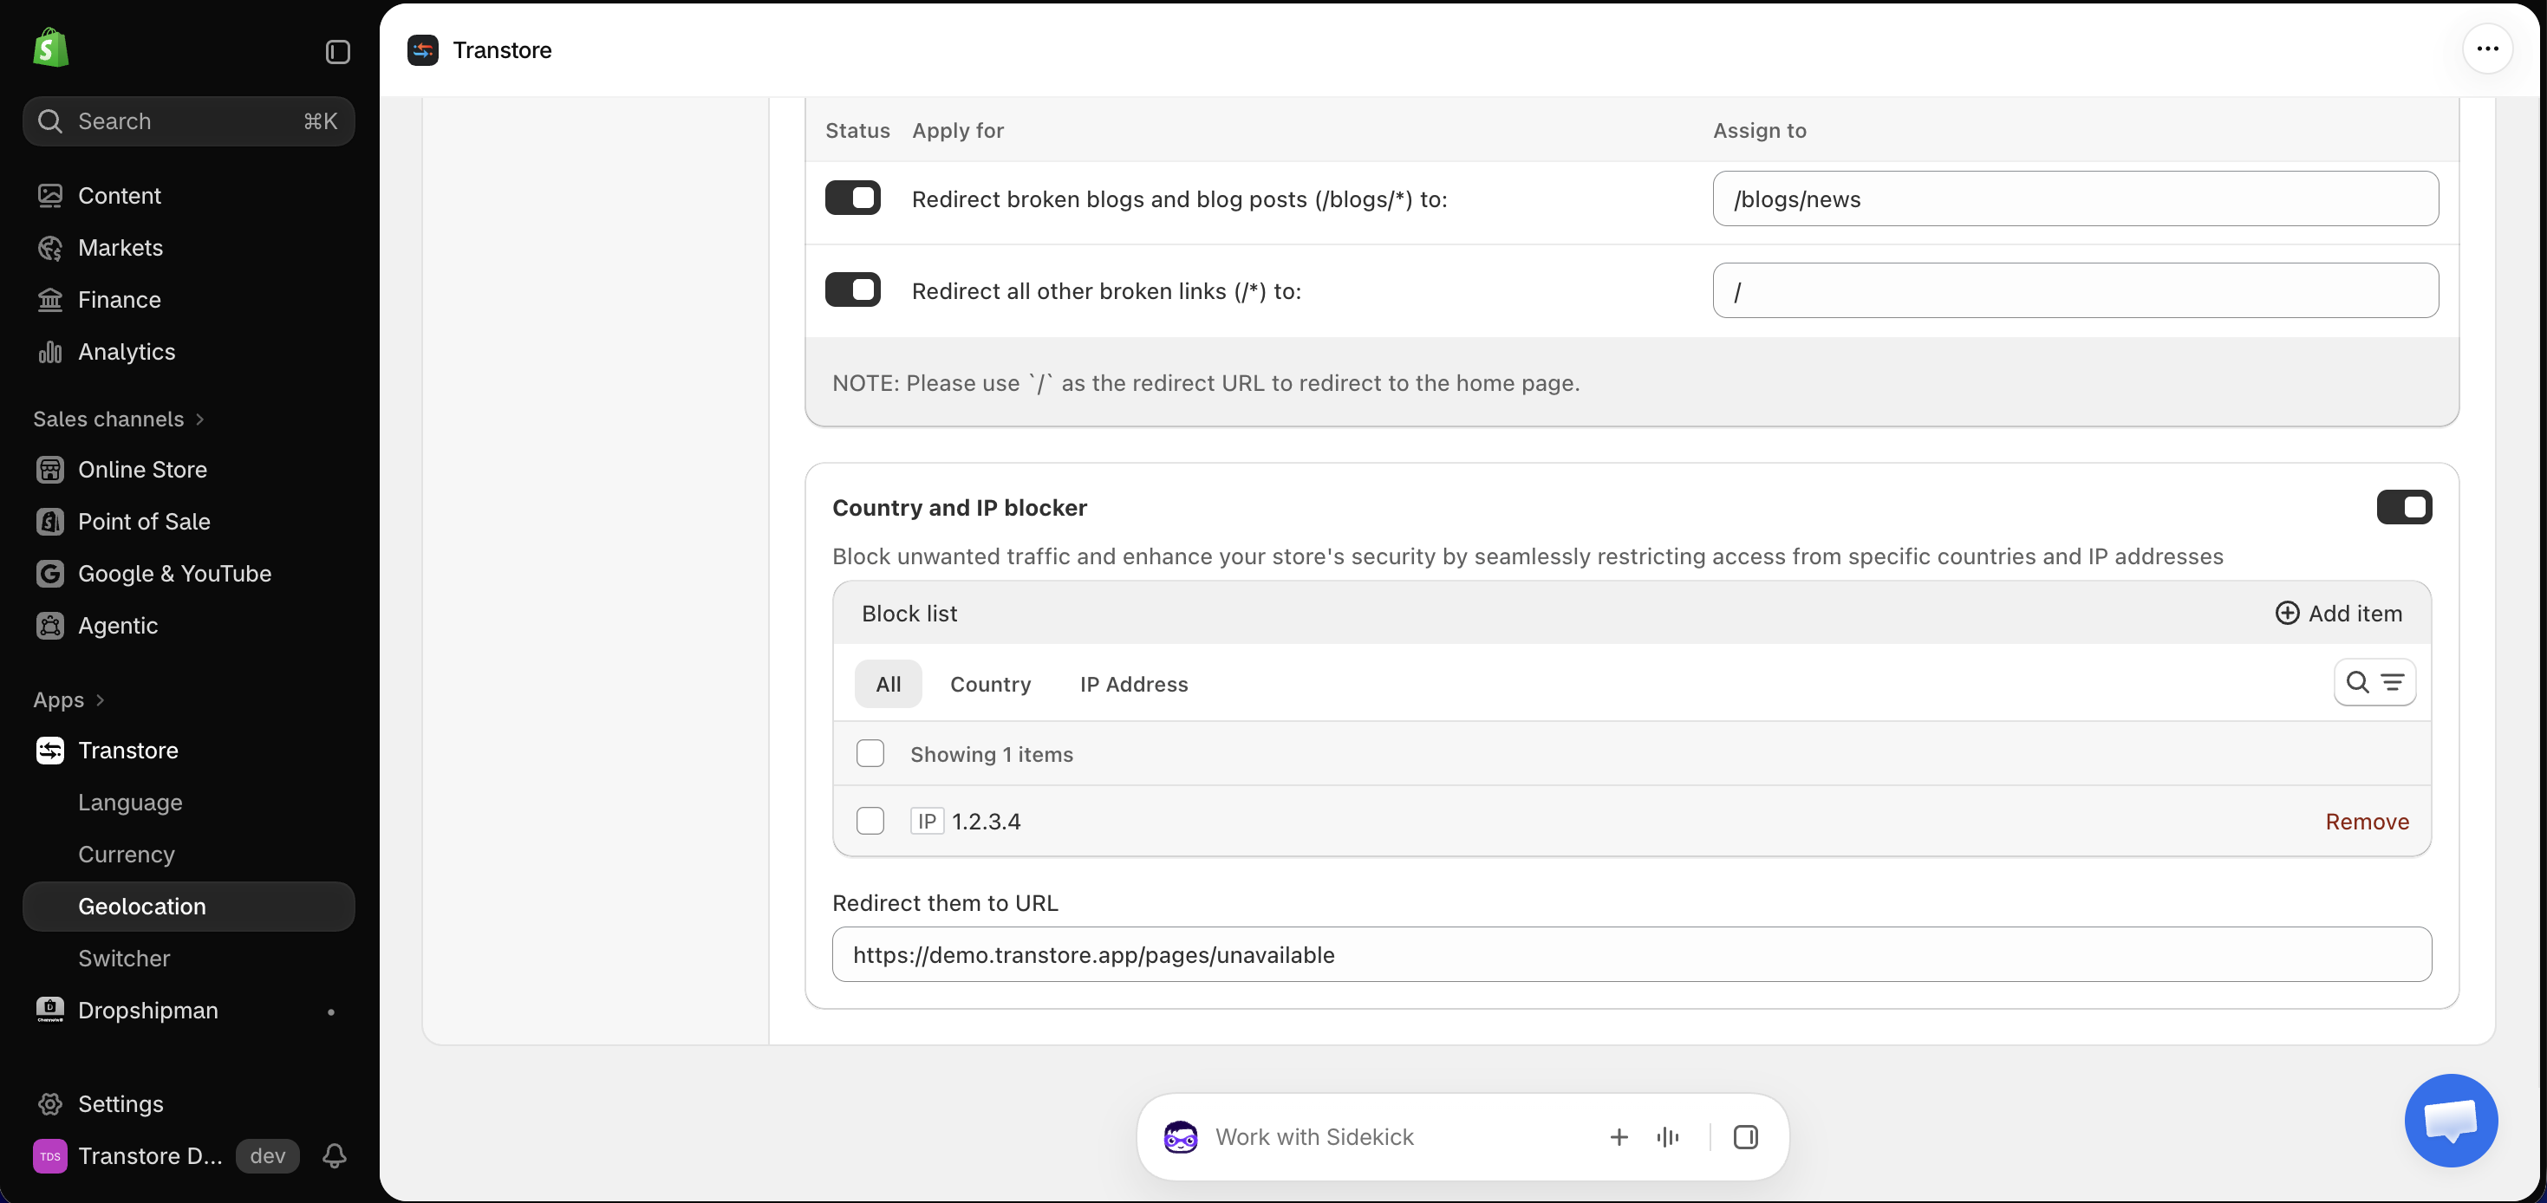Open Google & YouTube channel icon

[50, 573]
